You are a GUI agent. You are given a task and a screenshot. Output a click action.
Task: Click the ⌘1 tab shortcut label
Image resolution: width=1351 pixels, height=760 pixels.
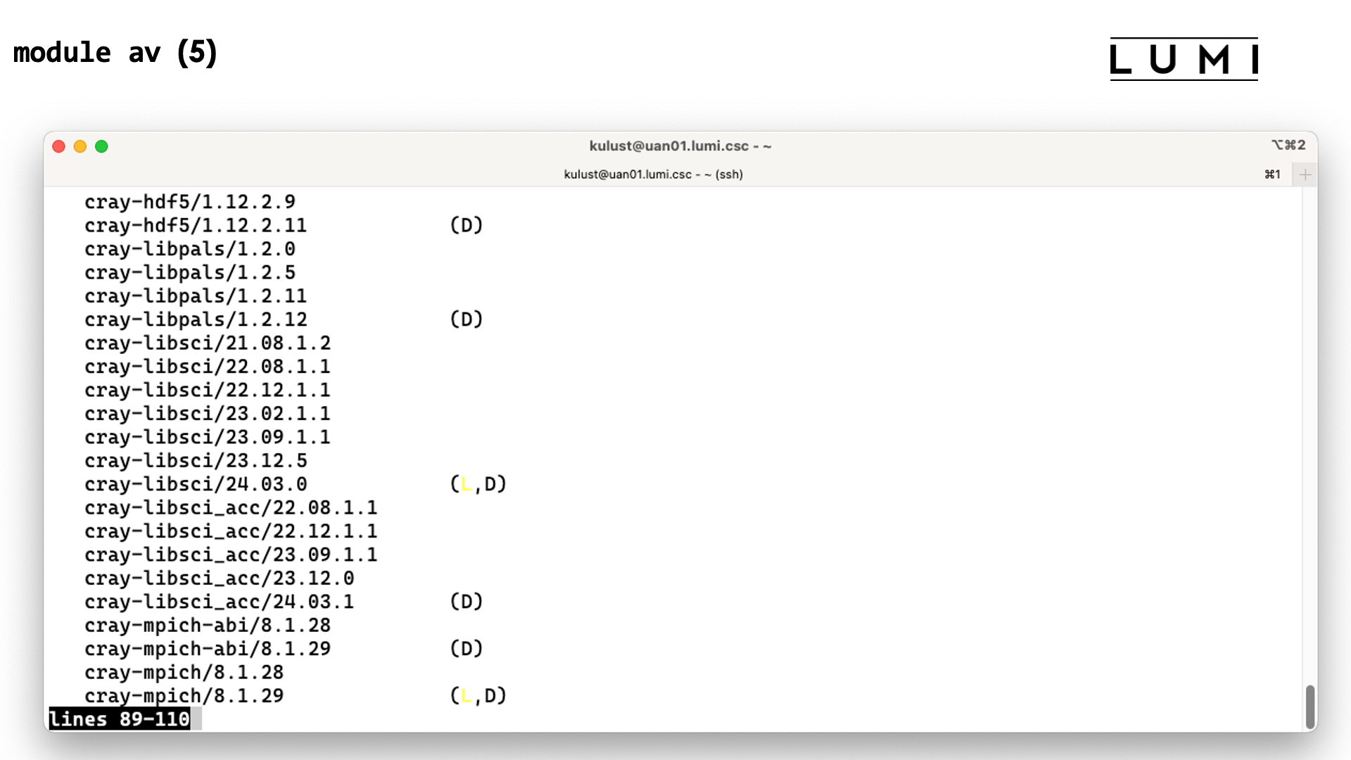pyautogui.click(x=1272, y=175)
